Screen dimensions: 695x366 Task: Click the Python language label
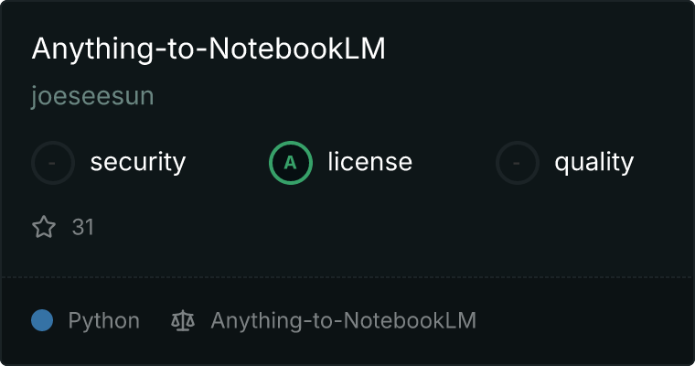[103, 321]
